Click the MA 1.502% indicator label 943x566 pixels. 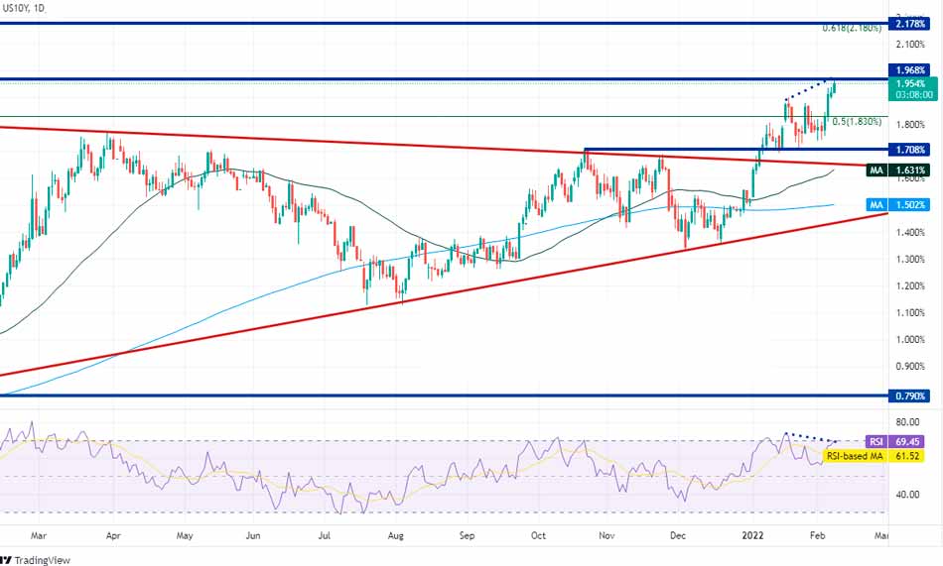[899, 204]
